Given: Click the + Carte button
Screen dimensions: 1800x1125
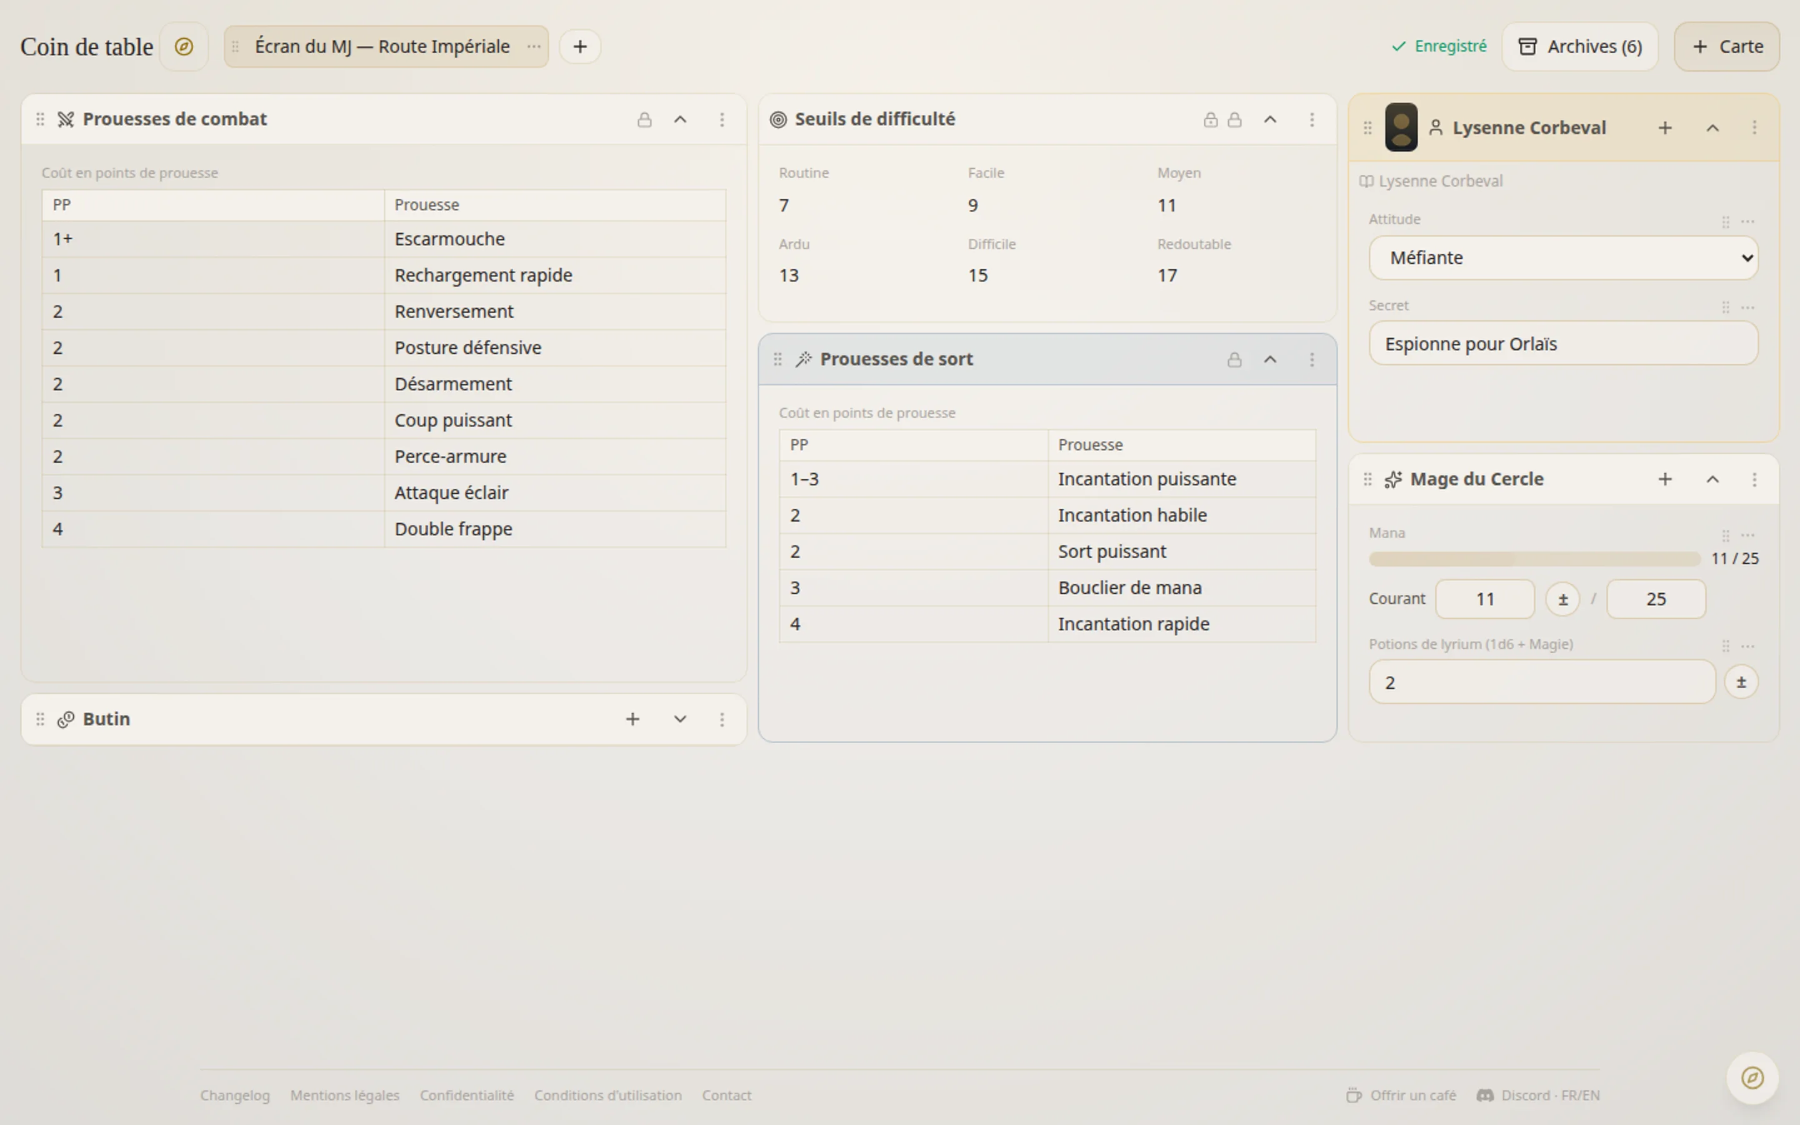Looking at the screenshot, I should (x=1726, y=47).
